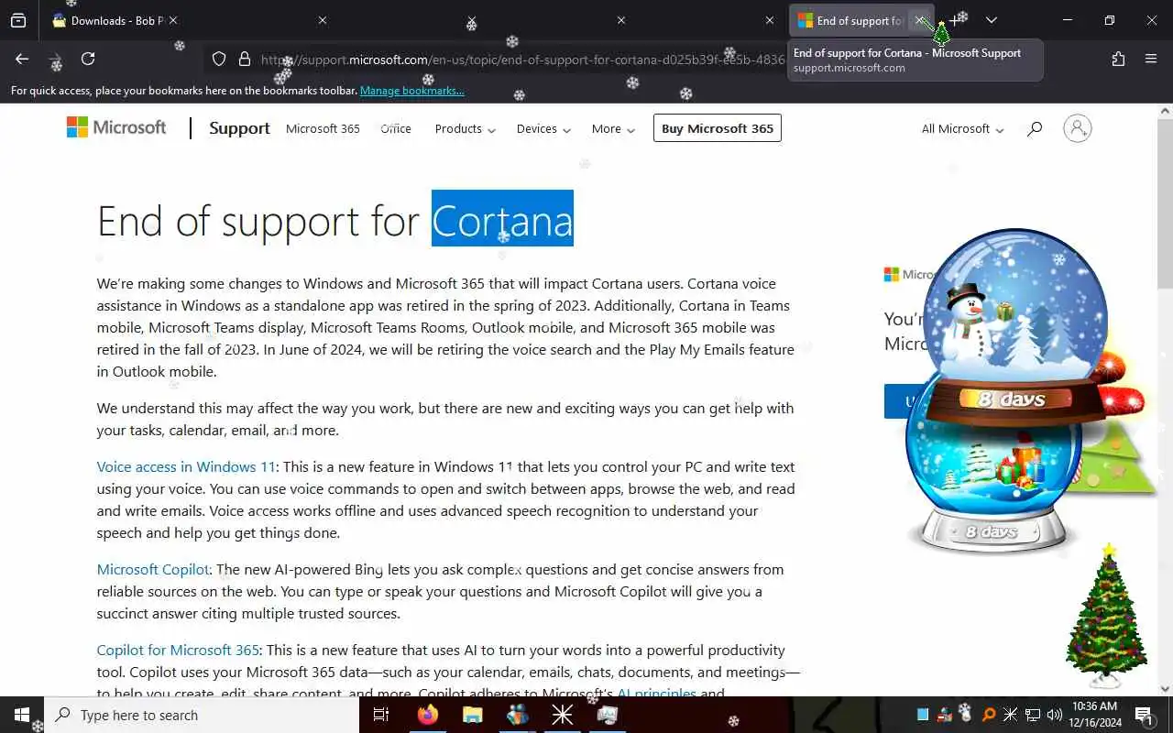Screen dimensions: 1173x733
Task: Expand the Products dropdown
Action: 466,128
